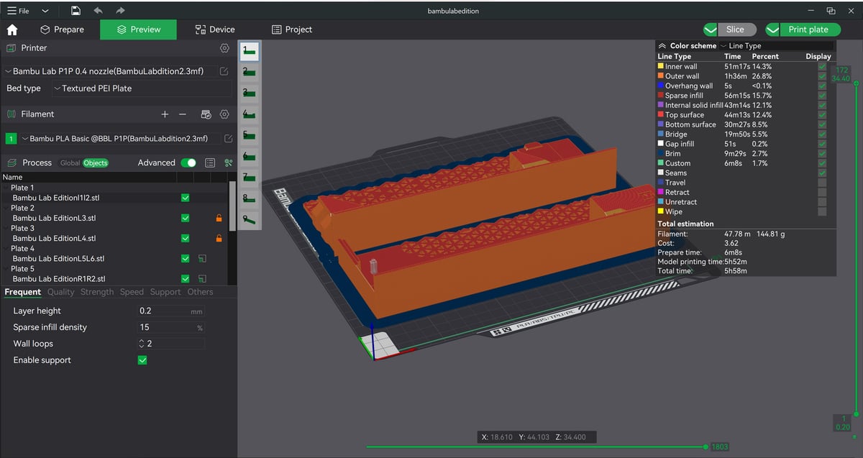Click the Save project icon
The width and height of the screenshot is (863, 458).
coord(76,11)
